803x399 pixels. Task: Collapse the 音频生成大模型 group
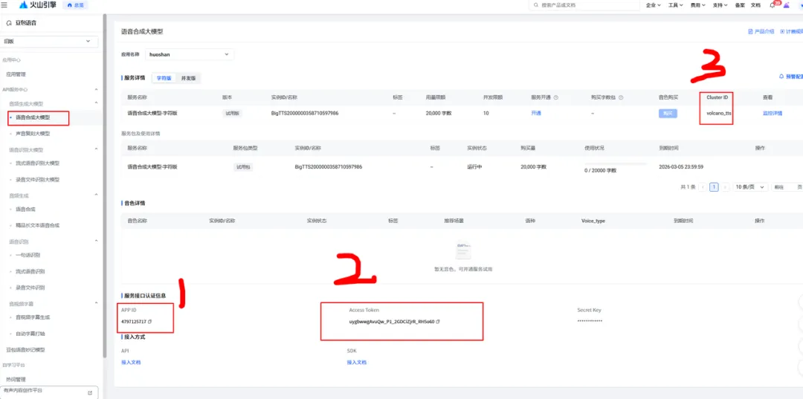[96, 104]
